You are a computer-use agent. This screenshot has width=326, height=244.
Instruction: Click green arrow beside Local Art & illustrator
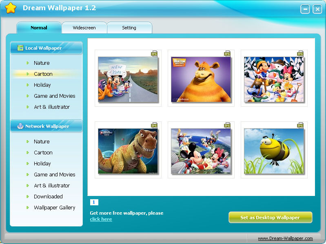(x=28, y=107)
